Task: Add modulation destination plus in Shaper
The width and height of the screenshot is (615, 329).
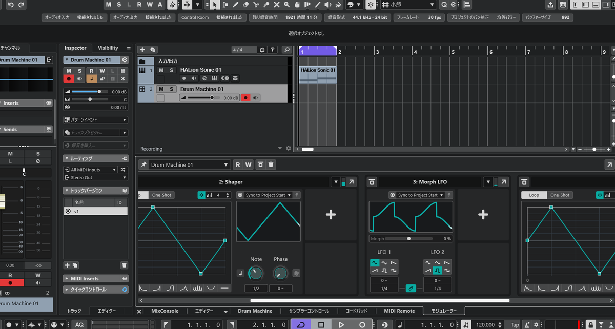Action: point(331,215)
